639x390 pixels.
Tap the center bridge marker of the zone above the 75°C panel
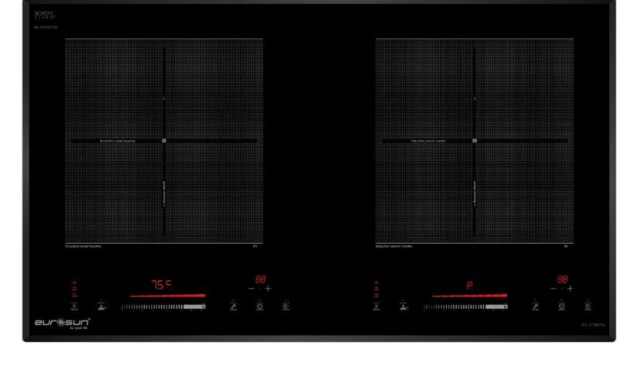click(164, 141)
